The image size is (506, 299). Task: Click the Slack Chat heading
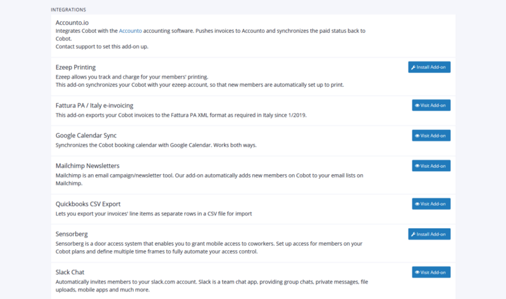point(70,272)
